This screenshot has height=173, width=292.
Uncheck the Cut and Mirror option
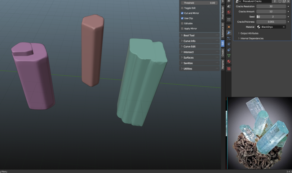182,13
